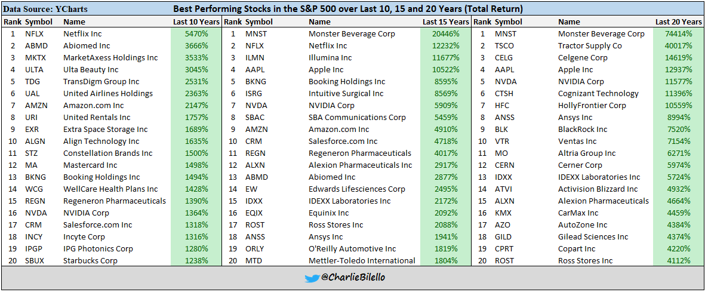This screenshot has height=292, width=705.
Task: Open the @CharlieBilello handle link
Action: click(x=352, y=278)
